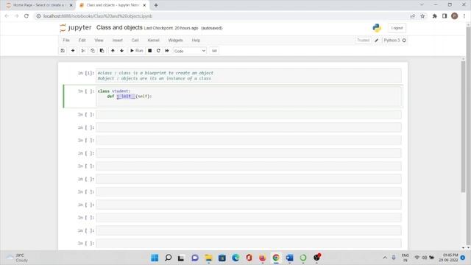Click the localhost address bar
The width and height of the screenshot is (471, 265).
(222, 16)
